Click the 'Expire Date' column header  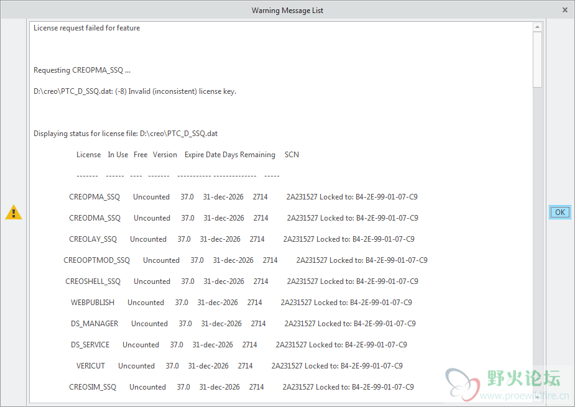tap(203, 155)
